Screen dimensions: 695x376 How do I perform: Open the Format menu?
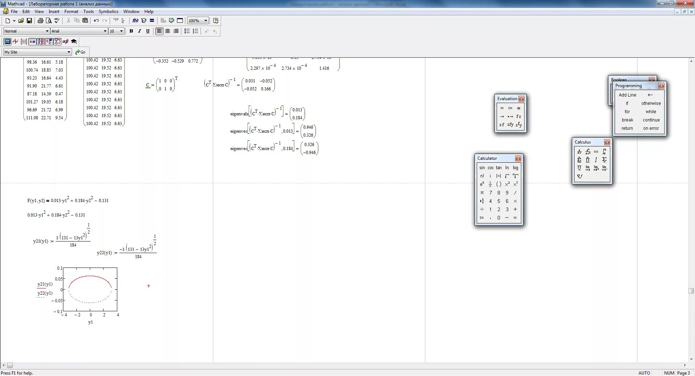pos(71,12)
